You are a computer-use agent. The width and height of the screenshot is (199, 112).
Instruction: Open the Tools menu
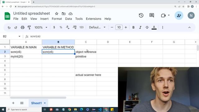(x=79, y=19)
